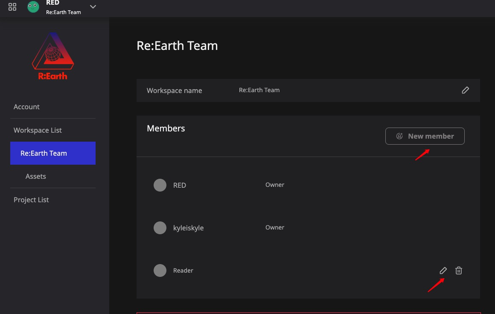Viewport: 495px width, 314px height.
Task: Select the Assets section in sidebar
Action: click(x=36, y=176)
